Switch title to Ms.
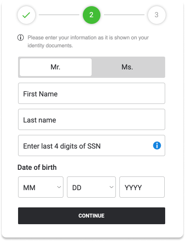The height and width of the screenshot is (241, 185). coord(127,67)
